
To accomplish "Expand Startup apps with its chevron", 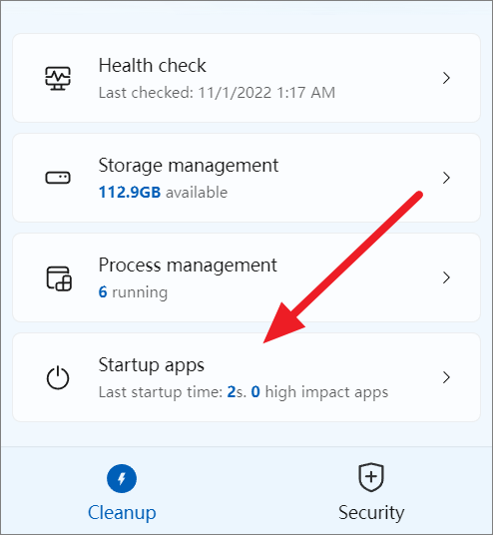I will click(x=446, y=377).
